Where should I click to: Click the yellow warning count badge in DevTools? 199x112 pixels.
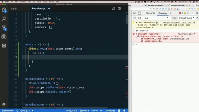[x=186, y=13]
